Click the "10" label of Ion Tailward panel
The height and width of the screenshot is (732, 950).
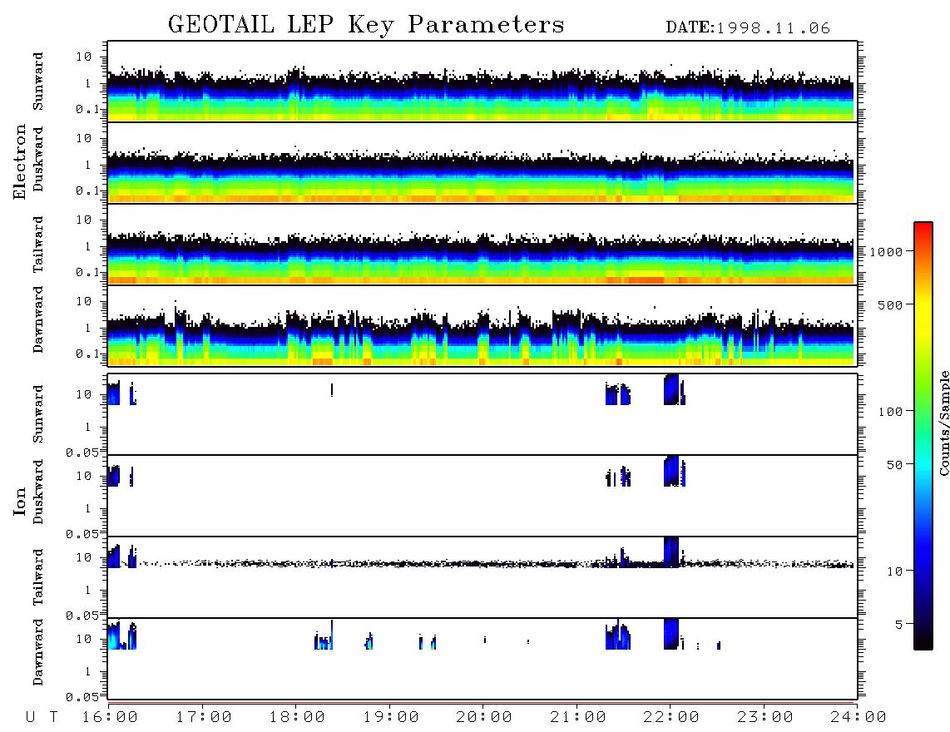click(84, 557)
